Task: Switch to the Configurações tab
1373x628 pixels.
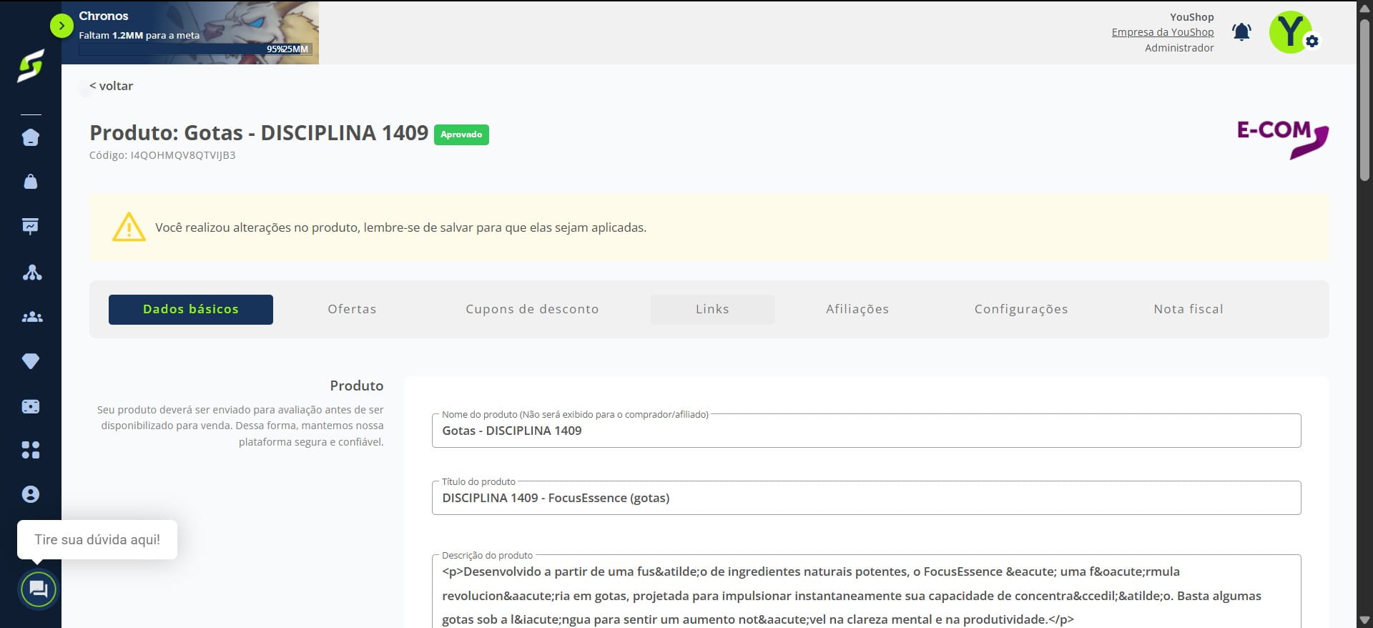Action: coord(1021,309)
